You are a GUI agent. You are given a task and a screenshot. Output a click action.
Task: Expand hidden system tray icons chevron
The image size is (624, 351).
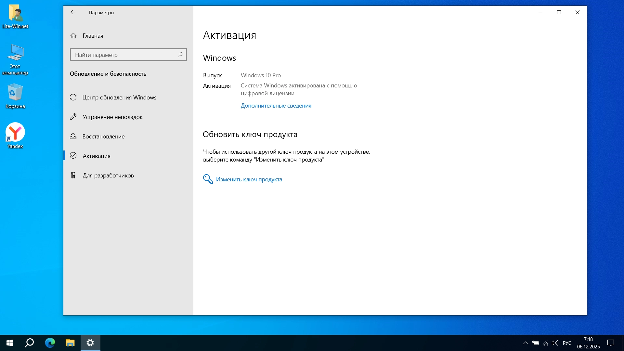pos(526,343)
